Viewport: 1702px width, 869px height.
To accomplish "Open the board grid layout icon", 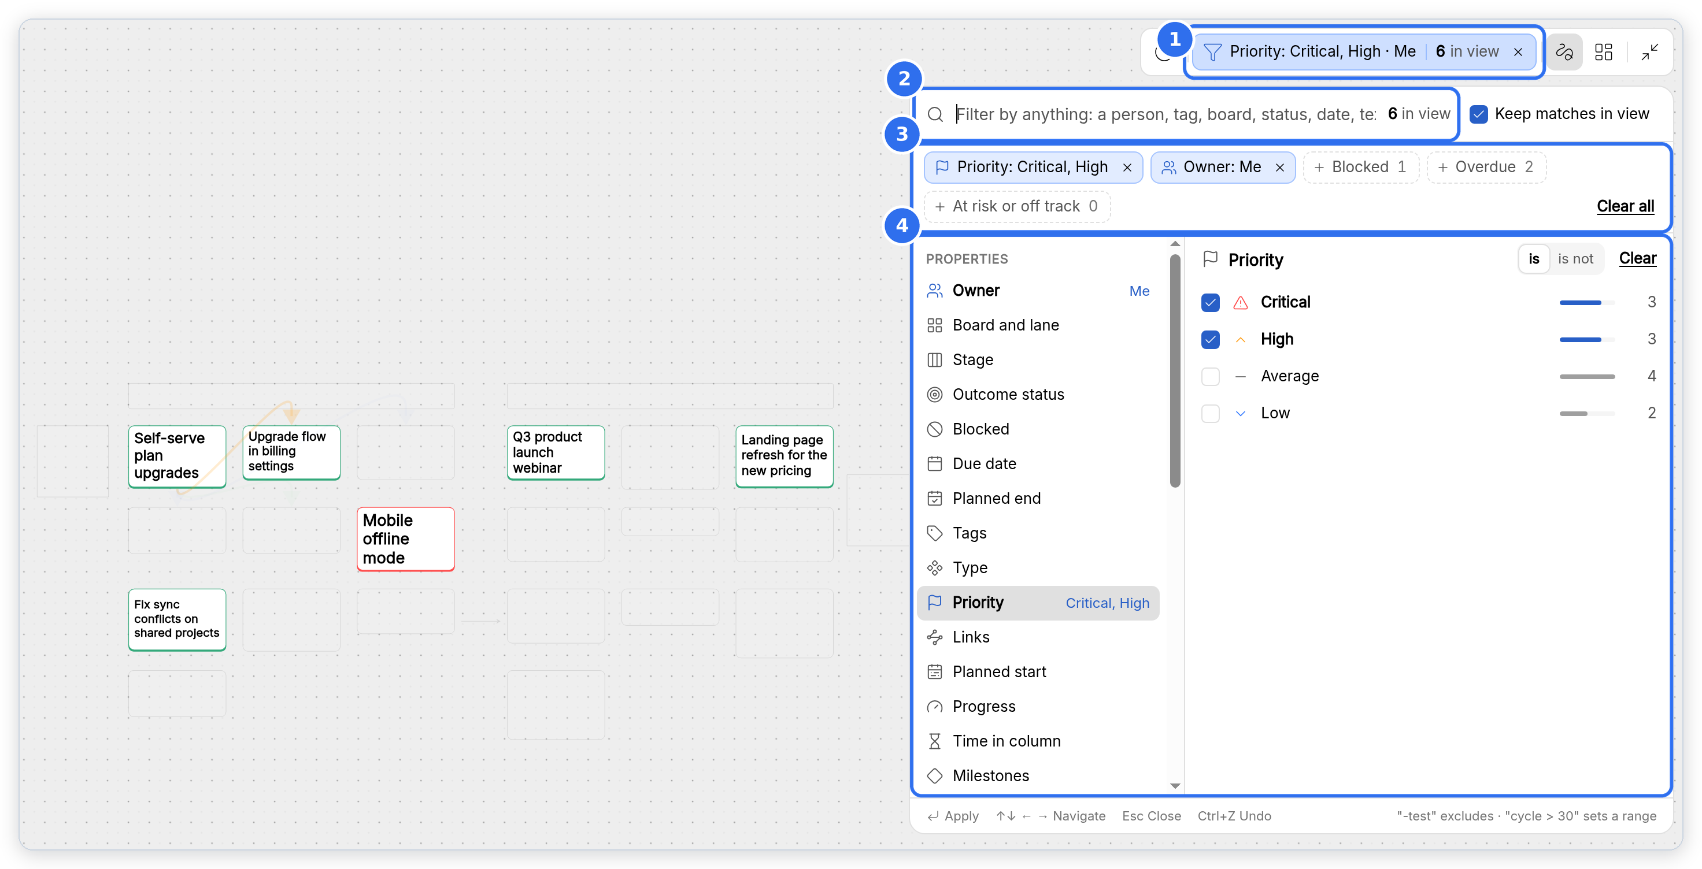I will [x=1604, y=51].
